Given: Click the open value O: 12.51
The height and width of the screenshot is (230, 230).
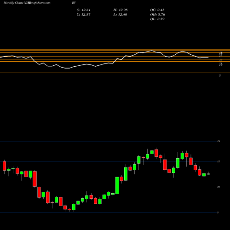Looking at the screenshot, I should click(x=83, y=10).
